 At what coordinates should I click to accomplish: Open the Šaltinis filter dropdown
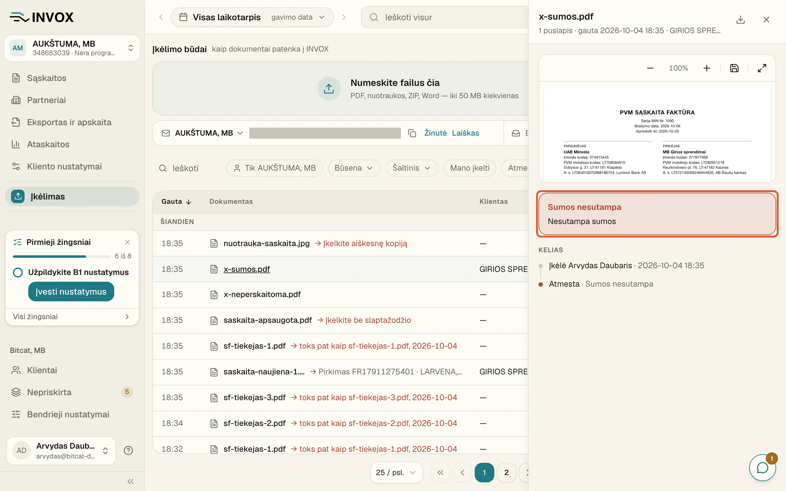pos(411,168)
